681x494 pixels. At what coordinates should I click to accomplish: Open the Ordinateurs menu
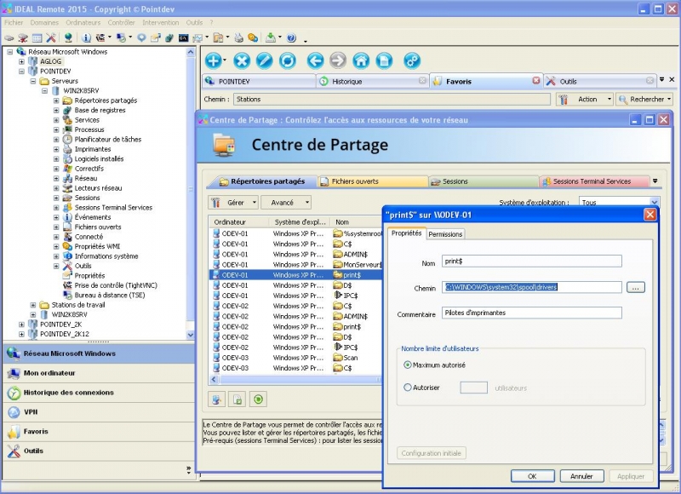pos(83,23)
